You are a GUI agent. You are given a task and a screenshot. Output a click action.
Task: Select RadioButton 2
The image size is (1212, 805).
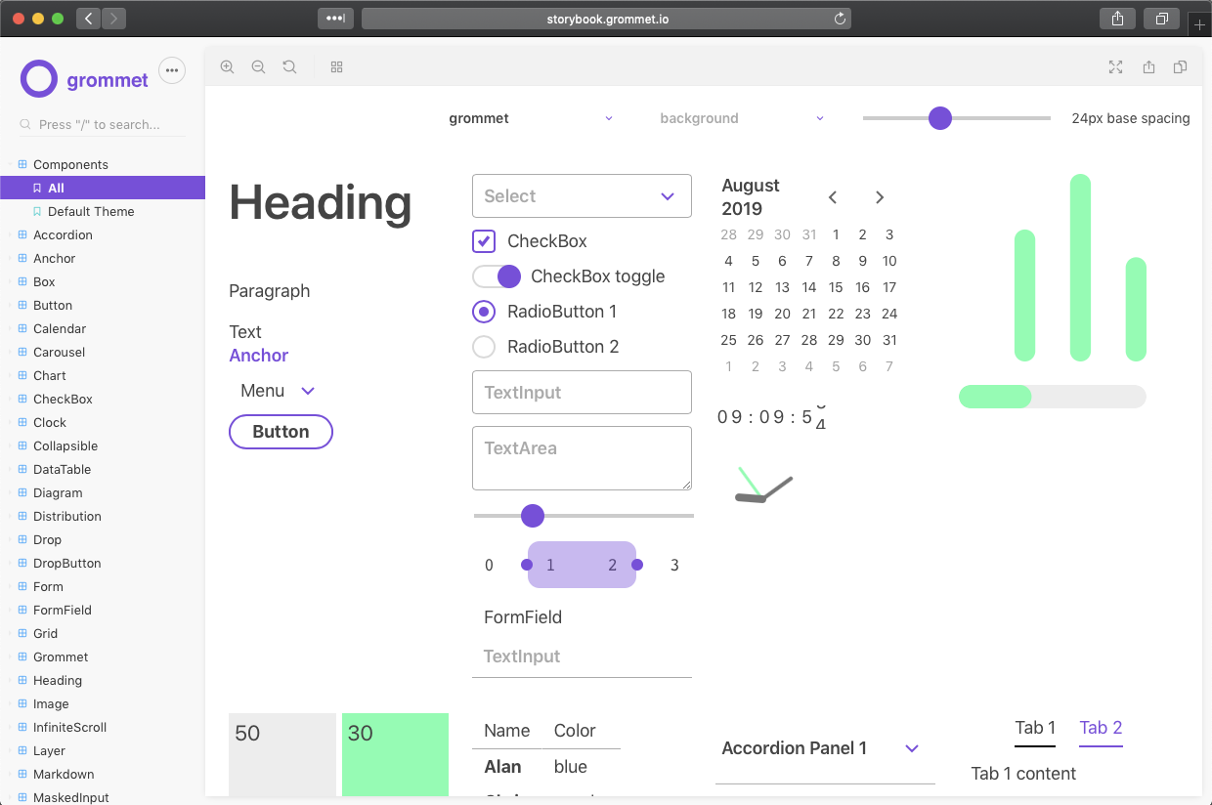click(484, 347)
